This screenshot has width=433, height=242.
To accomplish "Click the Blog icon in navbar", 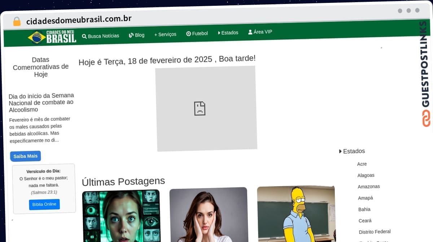I will point(131,35).
